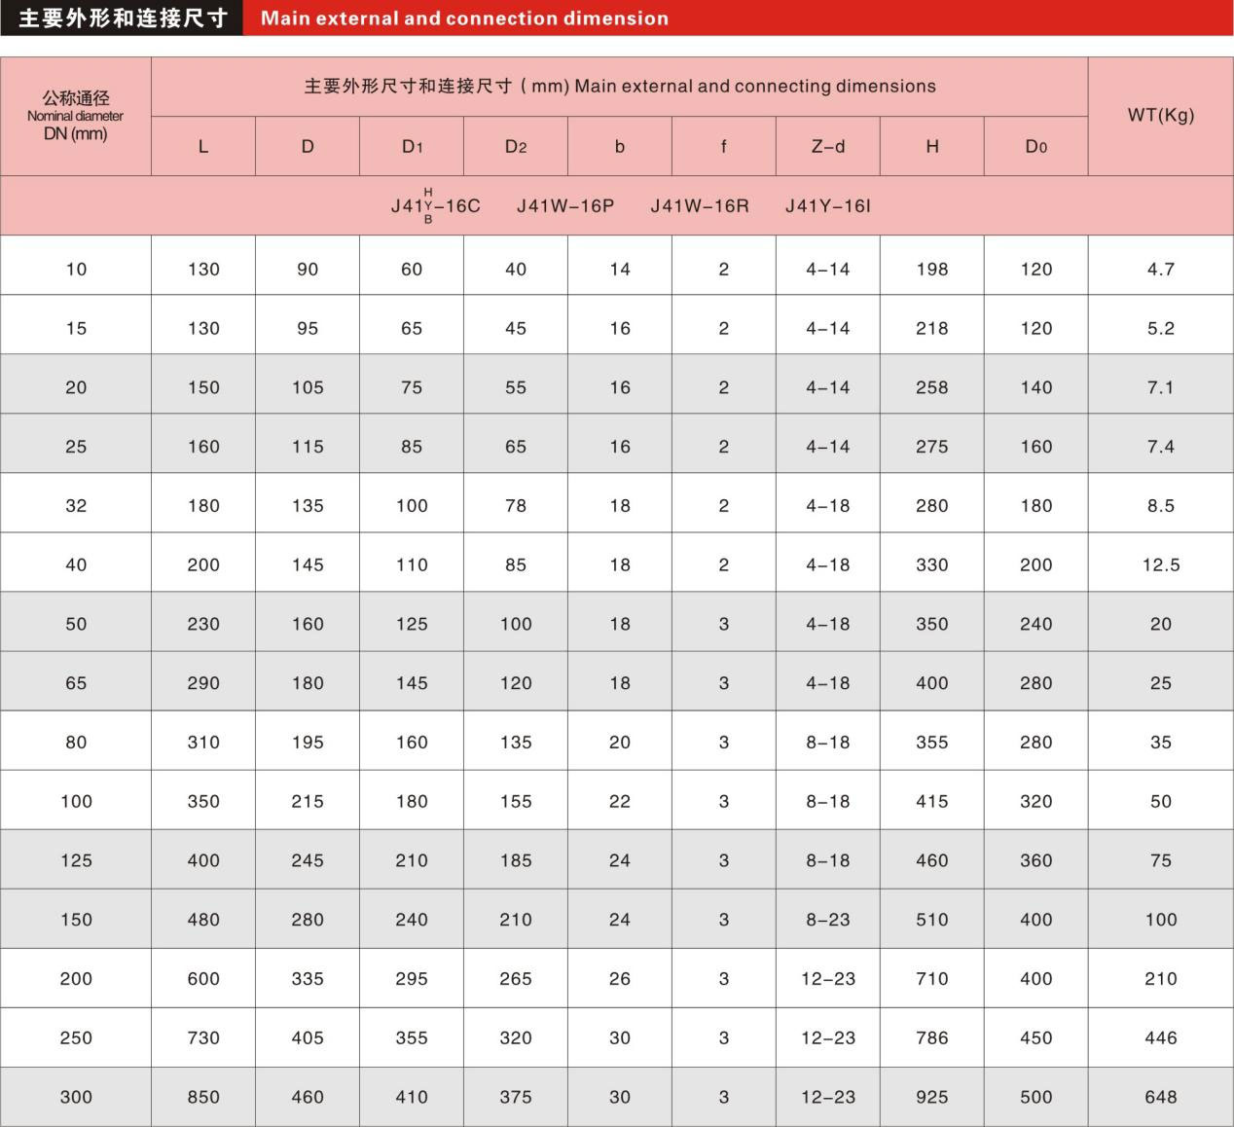Image resolution: width=1234 pixels, height=1127 pixels.
Task: Click b value 26 in DN 200 row
Action: coord(620,979)
